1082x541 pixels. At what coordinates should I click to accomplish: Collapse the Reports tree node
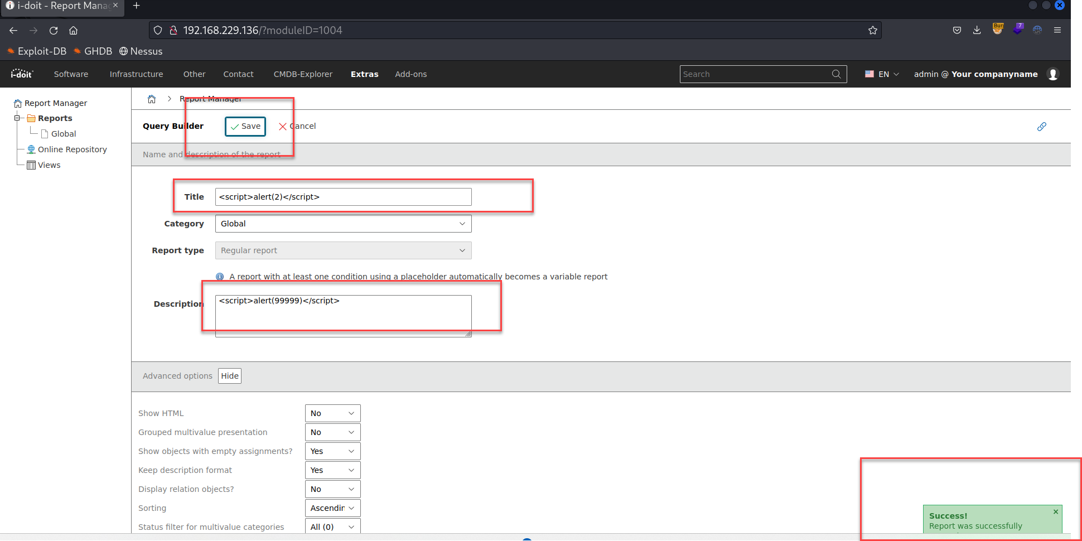(17, 118)
